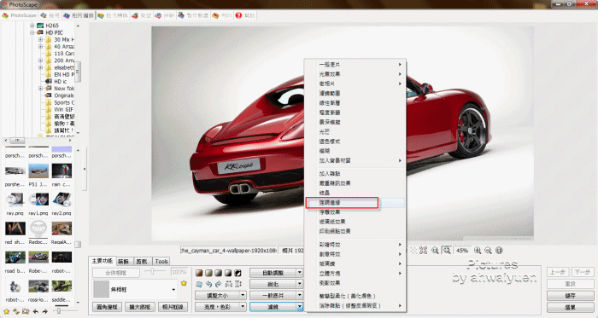
Task: Choose the 浮雕效果 filter entry
Action: click(355, 212)
